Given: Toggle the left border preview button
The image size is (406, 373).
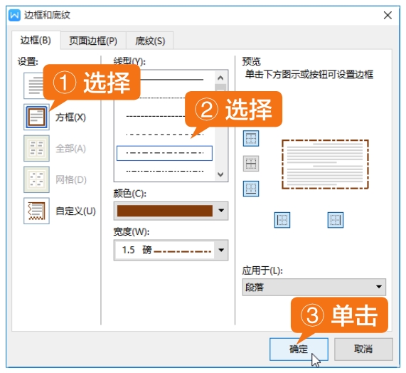Looking at the screenshot, I should point(282,220).
